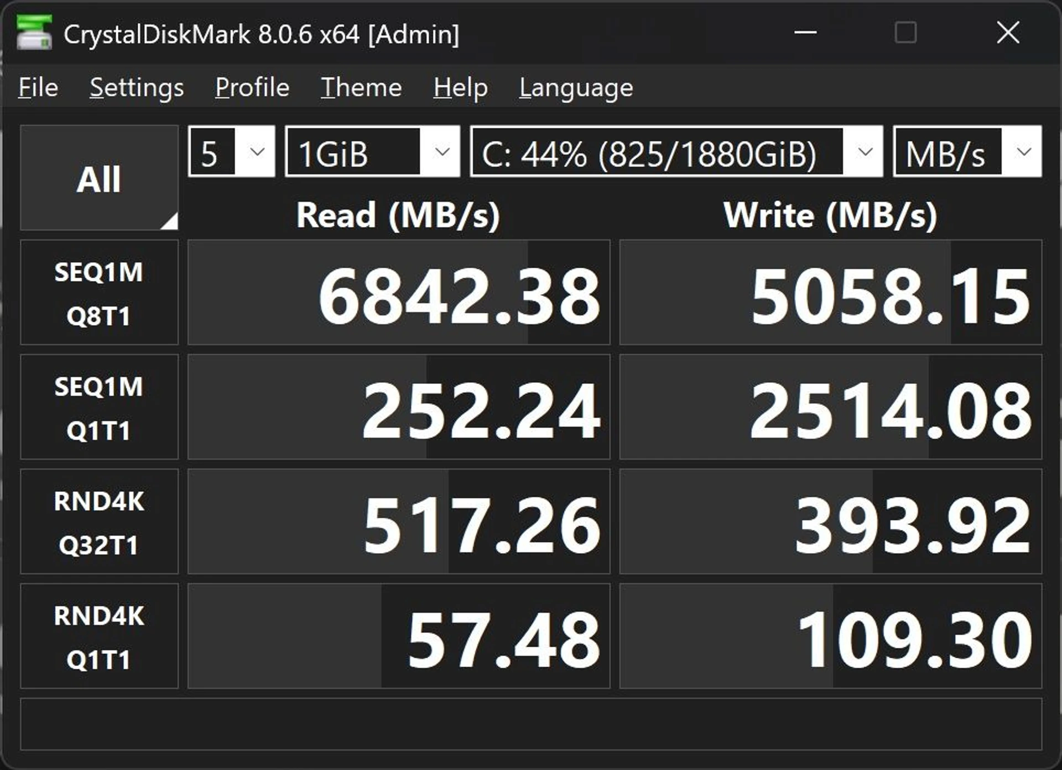Minimize the CrystalDiskMark window

805,32
